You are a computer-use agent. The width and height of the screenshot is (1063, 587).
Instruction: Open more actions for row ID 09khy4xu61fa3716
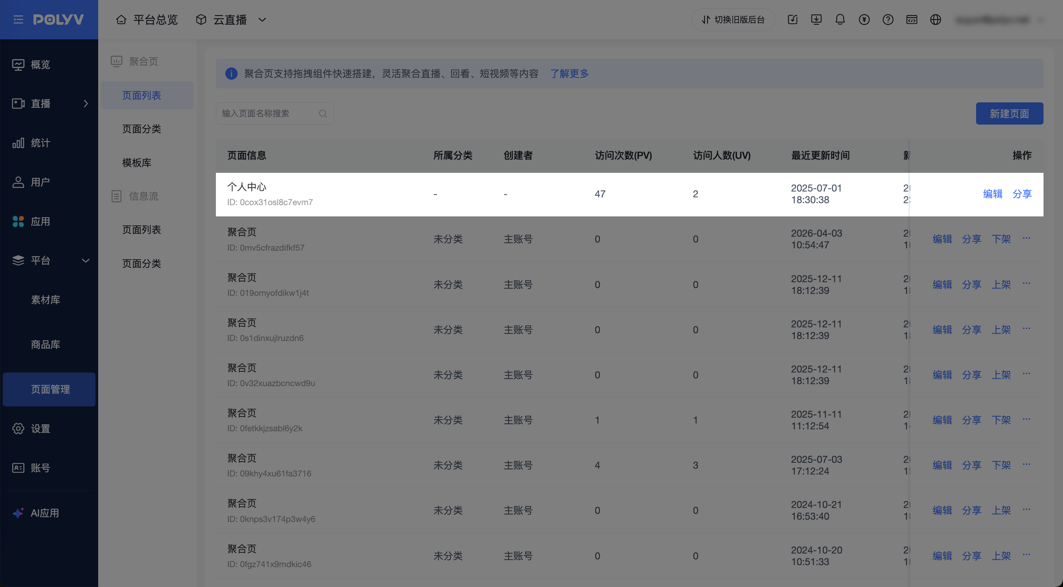coord(1026,464)
